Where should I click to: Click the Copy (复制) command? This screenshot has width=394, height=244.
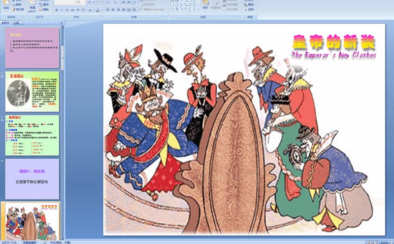(x=17, y=4)
